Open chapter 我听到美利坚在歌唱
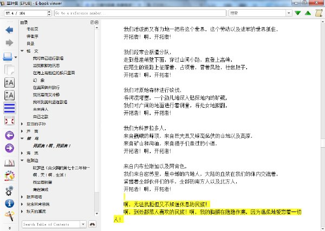This screenshot has width=325, height=231. pyautogui.click(x=50, y=102)
